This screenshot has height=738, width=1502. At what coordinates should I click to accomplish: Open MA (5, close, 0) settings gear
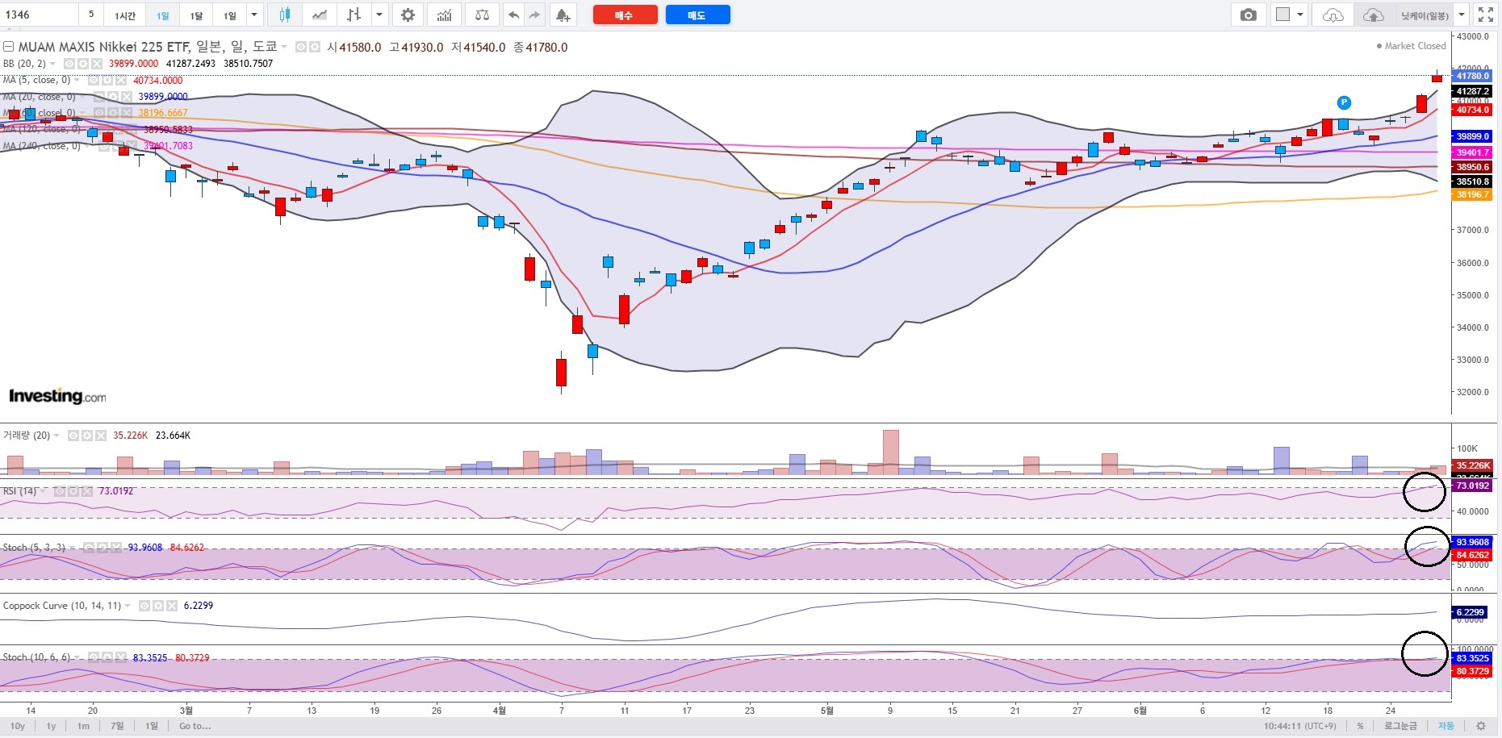[x=107, y=80]
